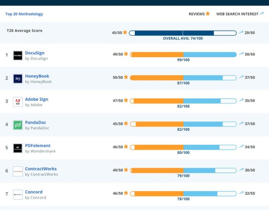Click the DocuSign logo thumbnail
The height and width of the screenshot is (210, 269).
pos(18,55)
